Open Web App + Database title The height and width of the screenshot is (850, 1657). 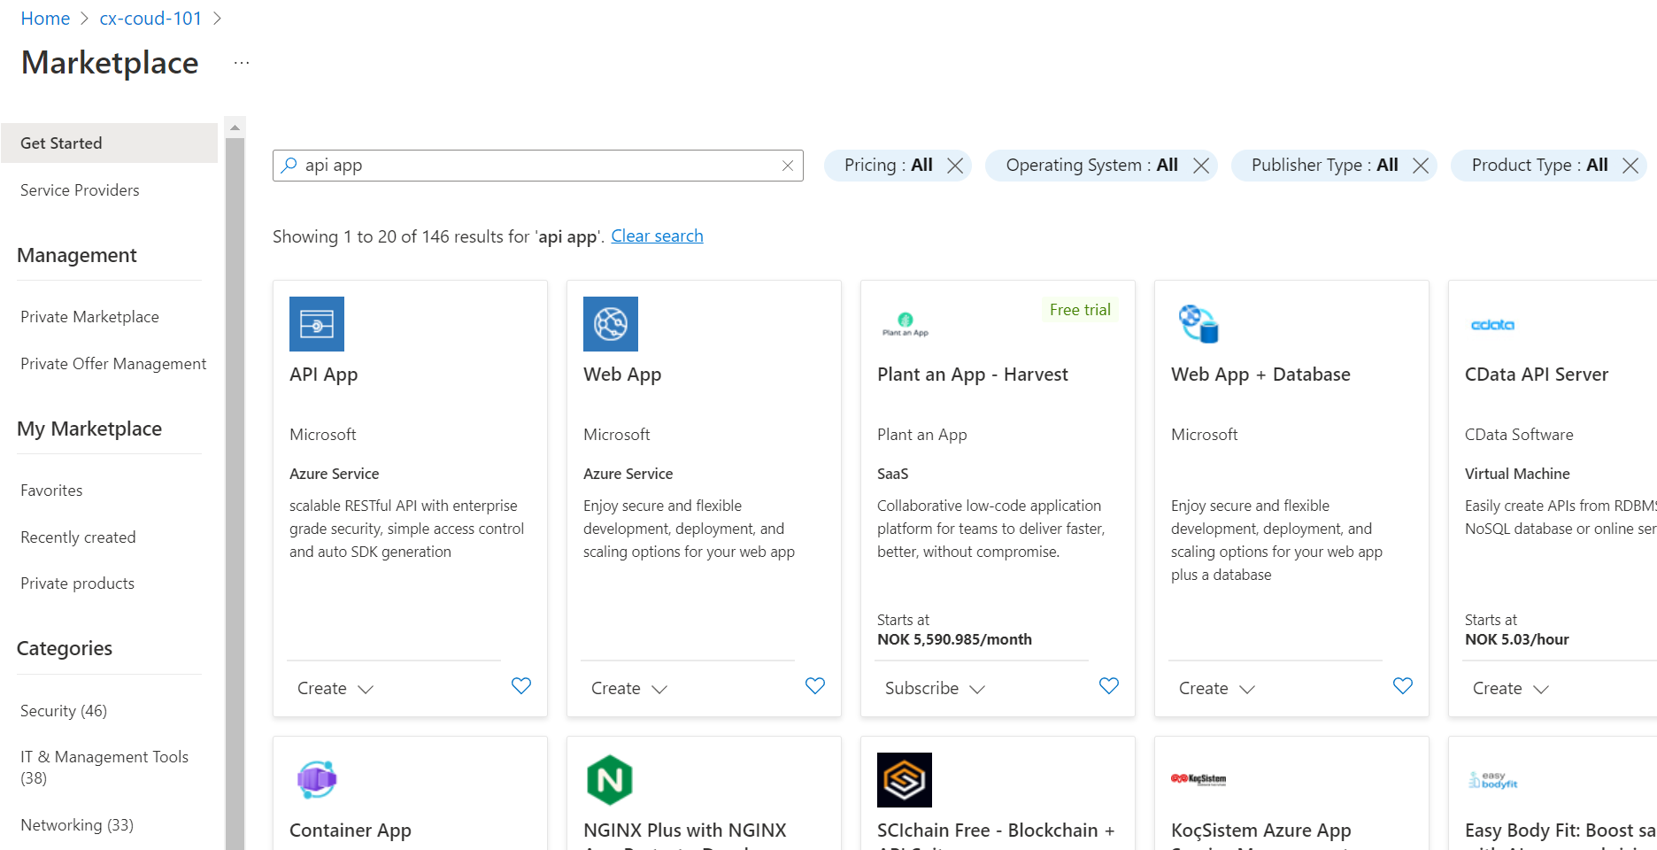1260,375
